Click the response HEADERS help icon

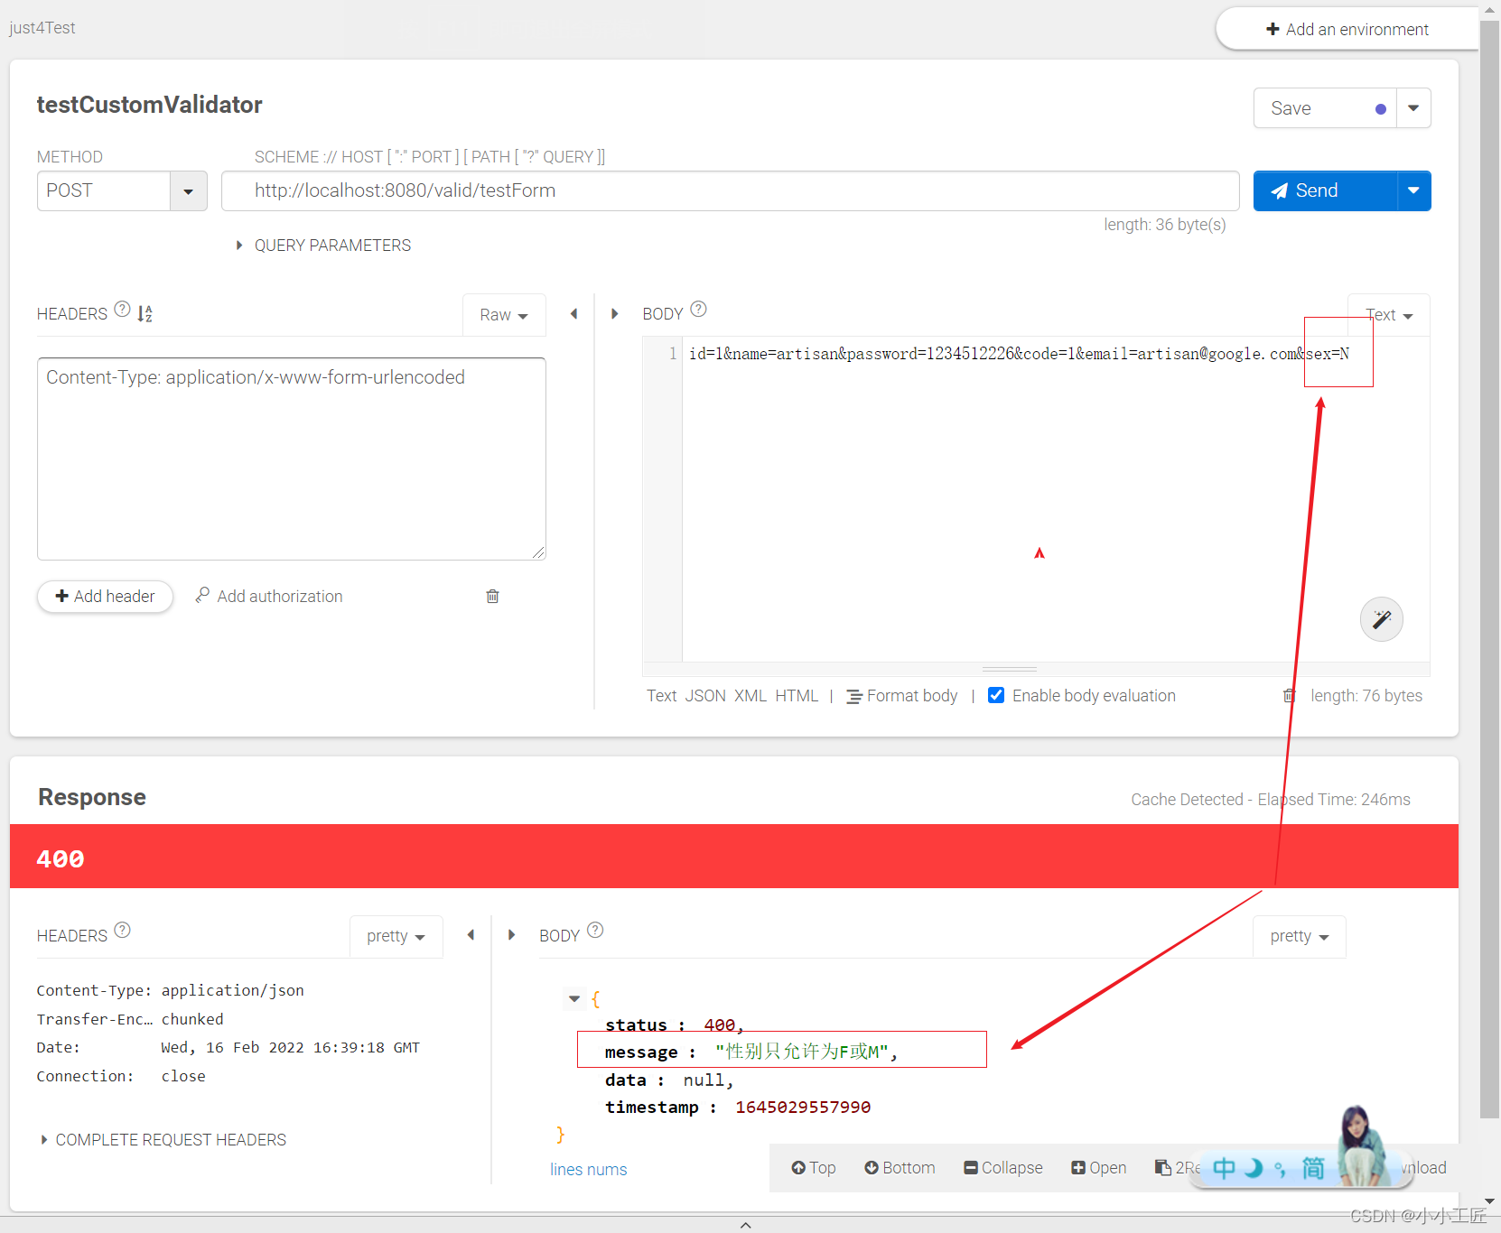tap(123, 930)
